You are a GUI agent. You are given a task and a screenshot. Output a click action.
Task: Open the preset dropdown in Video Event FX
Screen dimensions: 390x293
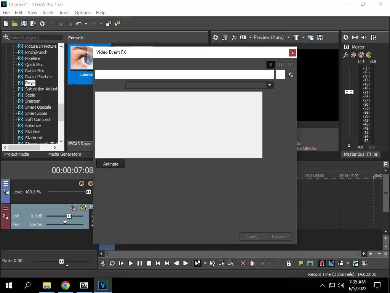click(x=270, y=85)
